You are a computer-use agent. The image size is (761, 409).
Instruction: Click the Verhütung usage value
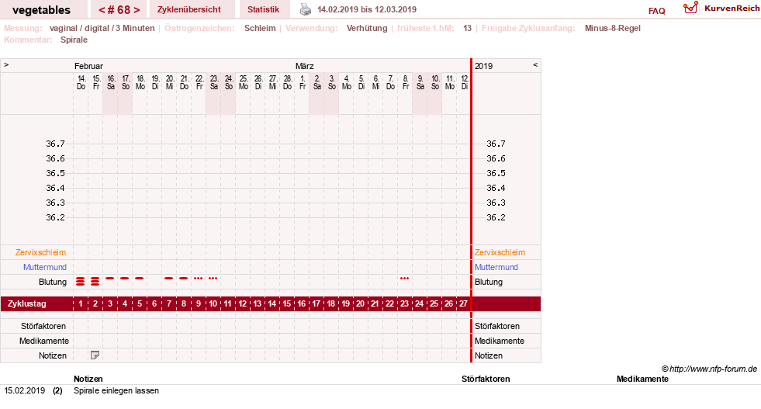pyautogui.click(x=367, y=28)
